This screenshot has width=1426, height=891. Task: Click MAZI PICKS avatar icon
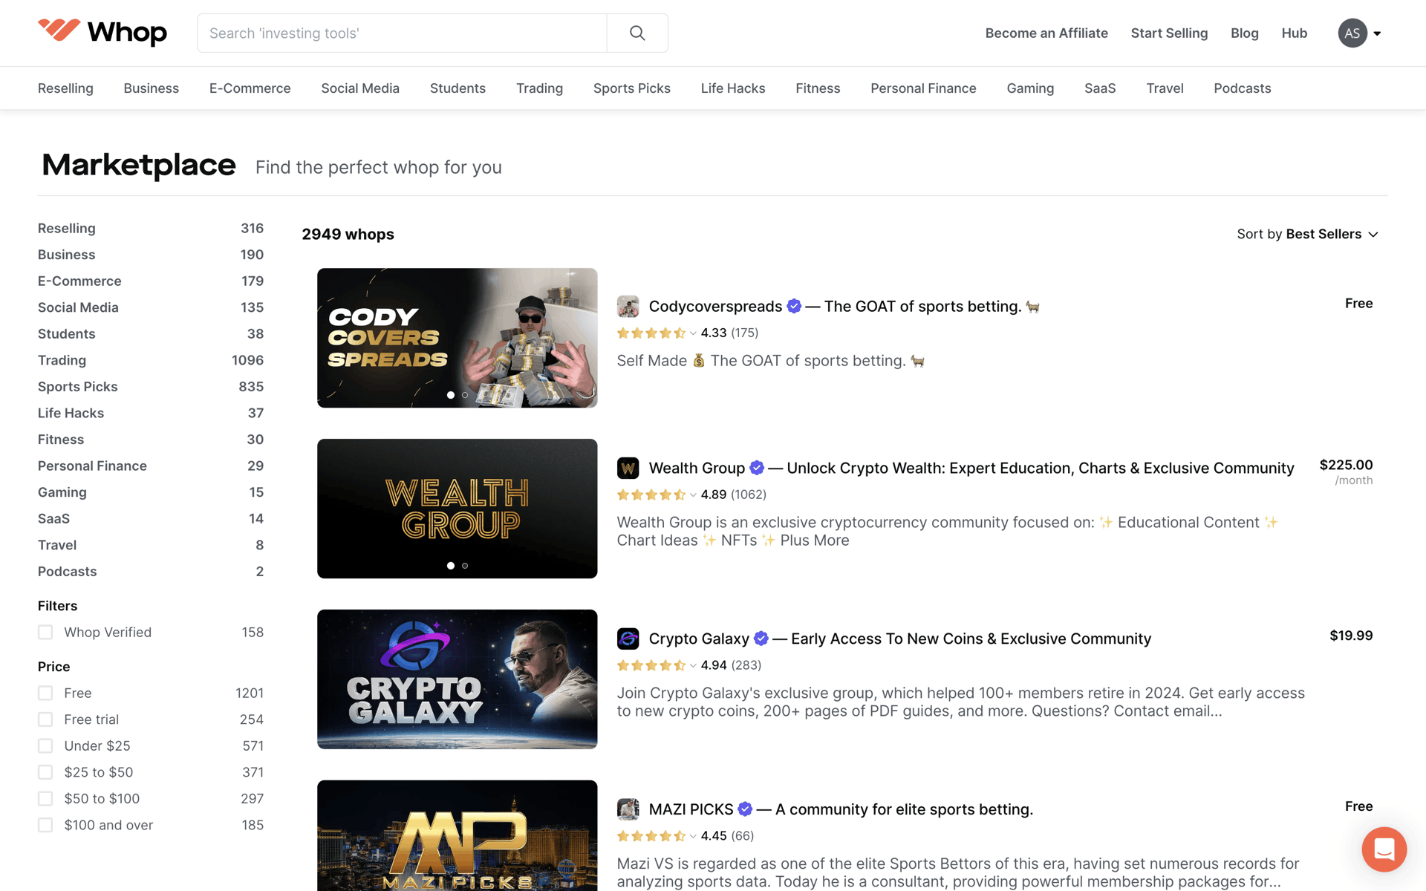[628, 809]
